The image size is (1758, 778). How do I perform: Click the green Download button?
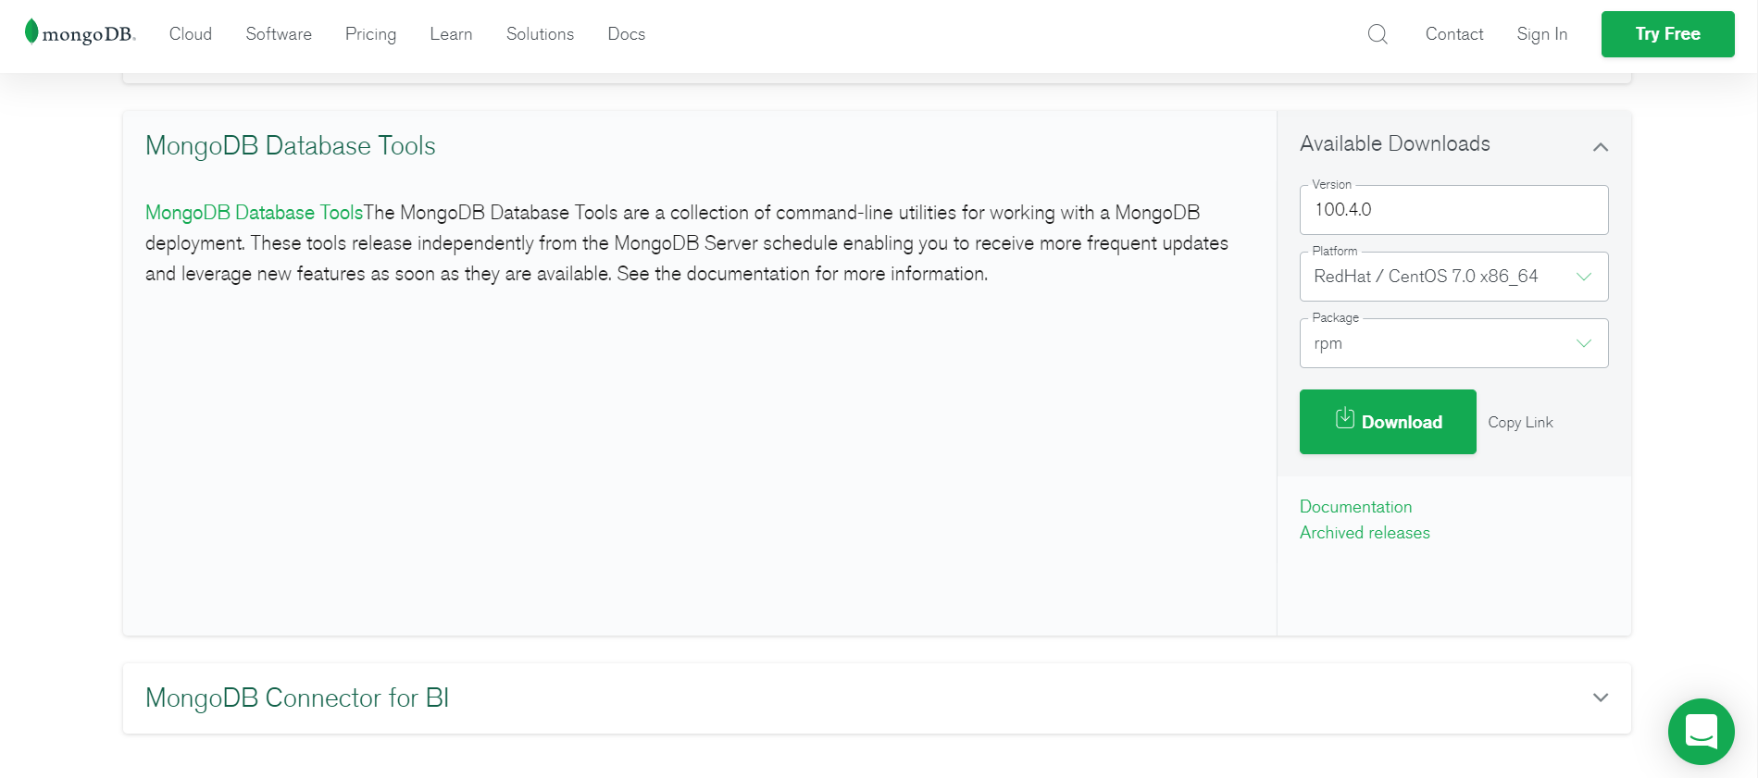point(1388,422)
